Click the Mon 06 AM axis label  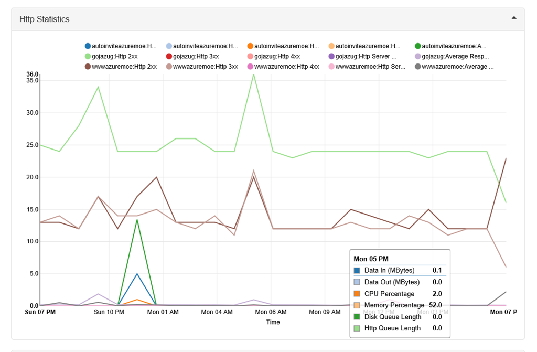[271, 312]
